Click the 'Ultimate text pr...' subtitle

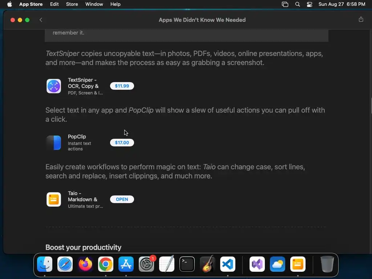[85, 206]
